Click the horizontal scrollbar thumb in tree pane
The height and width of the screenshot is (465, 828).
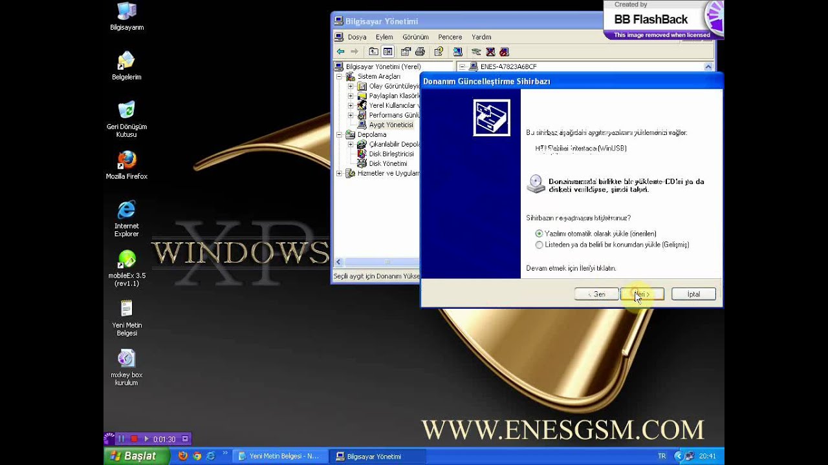tap(386, 262)
